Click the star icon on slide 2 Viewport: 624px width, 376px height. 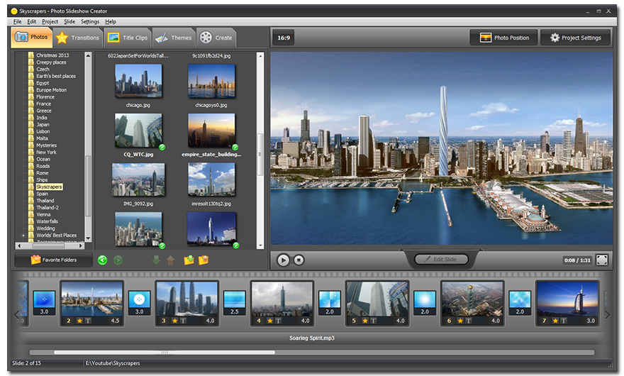(x=79, y=321)
